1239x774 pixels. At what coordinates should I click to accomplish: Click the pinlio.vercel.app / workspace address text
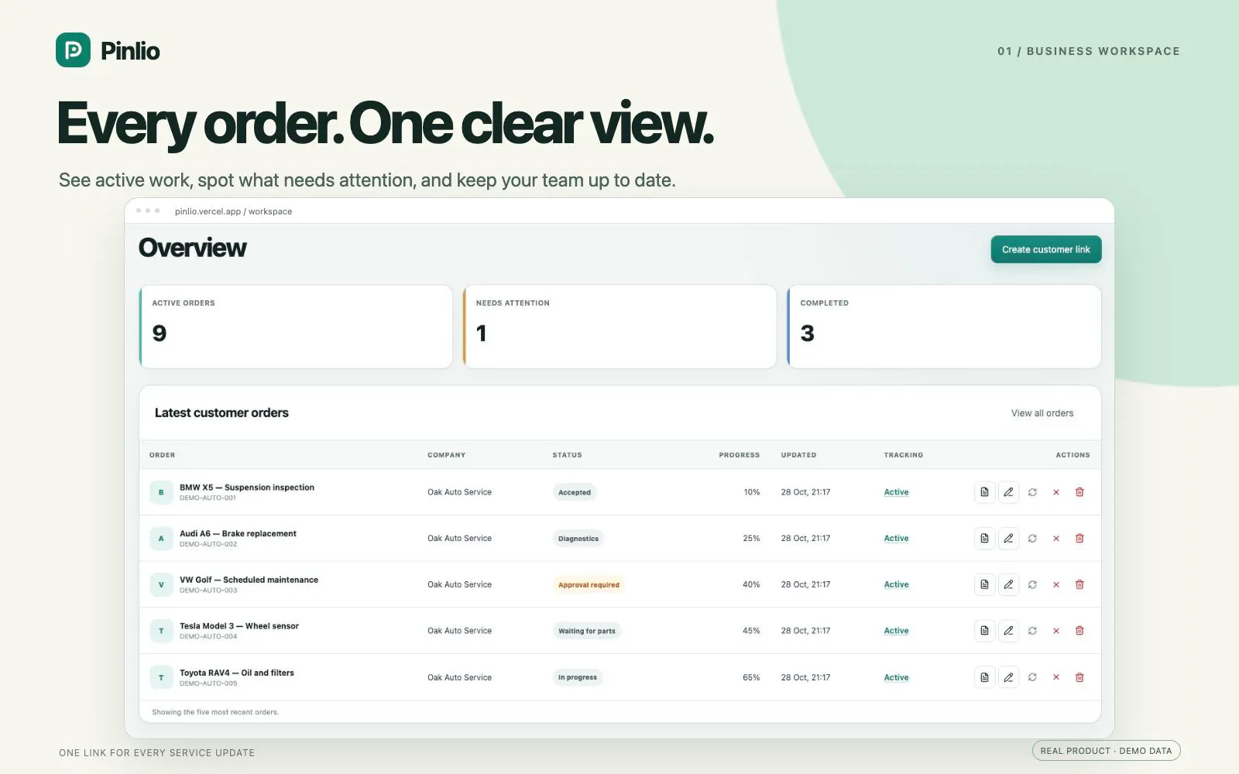click(233, 211)
